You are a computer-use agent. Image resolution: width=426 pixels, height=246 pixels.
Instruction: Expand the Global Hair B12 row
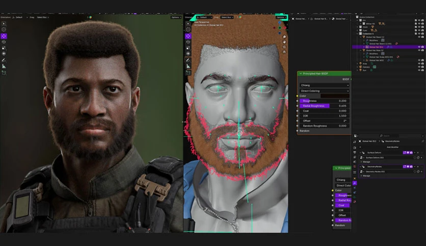point(364,47)
